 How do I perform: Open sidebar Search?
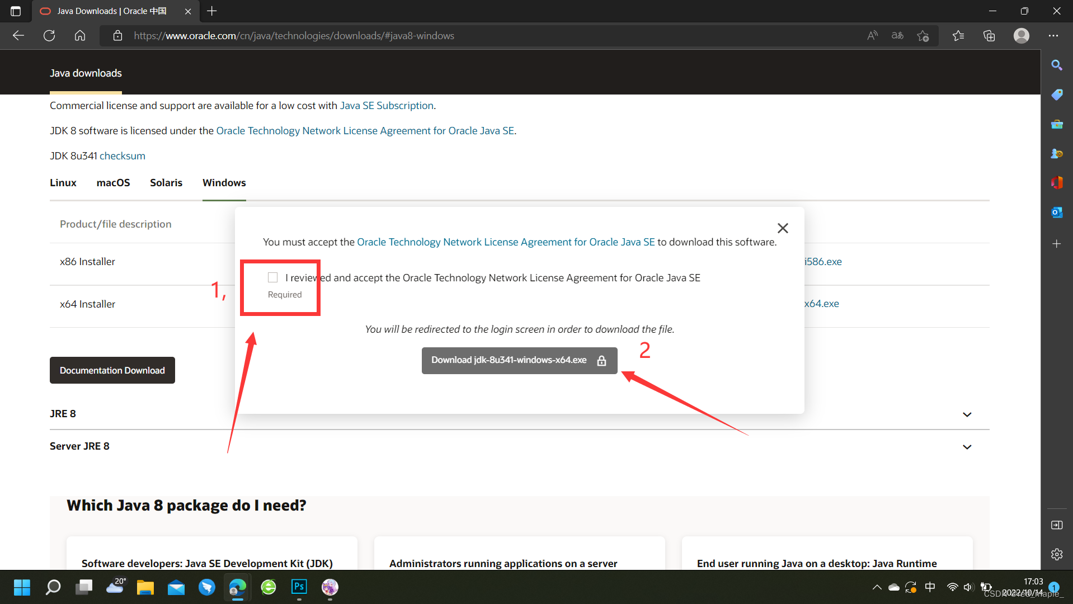[x=1057, y=65]
